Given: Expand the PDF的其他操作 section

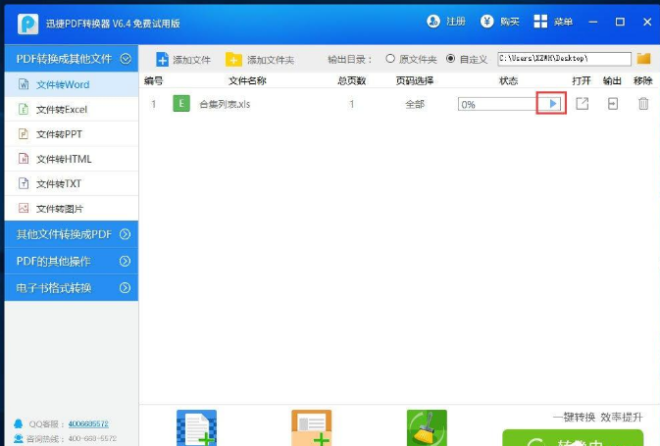Looking at the screenshot, I should pyautogui.click(x=71, y=261).
